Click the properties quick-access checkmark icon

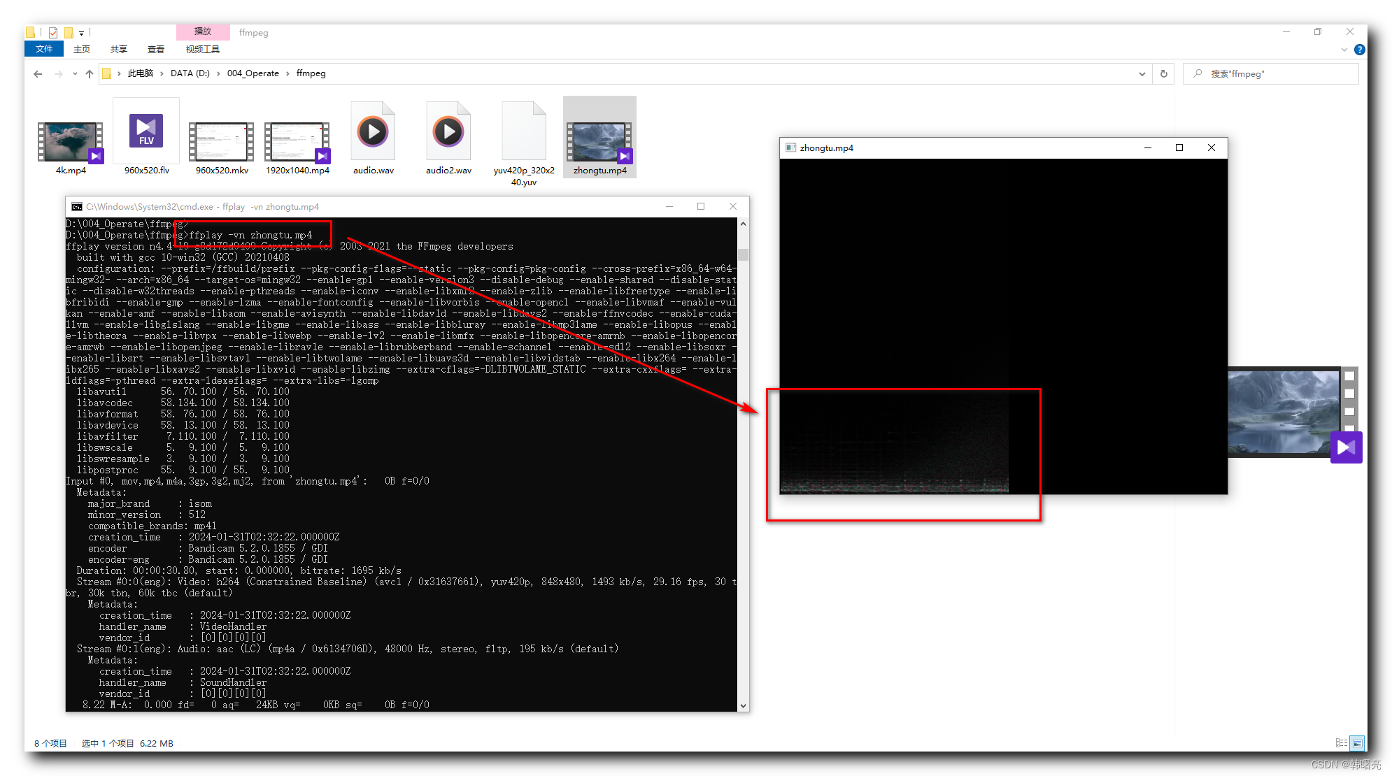point(53,32)
